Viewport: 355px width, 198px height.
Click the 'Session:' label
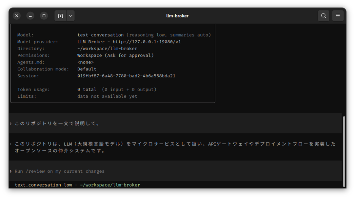[28, 76]
